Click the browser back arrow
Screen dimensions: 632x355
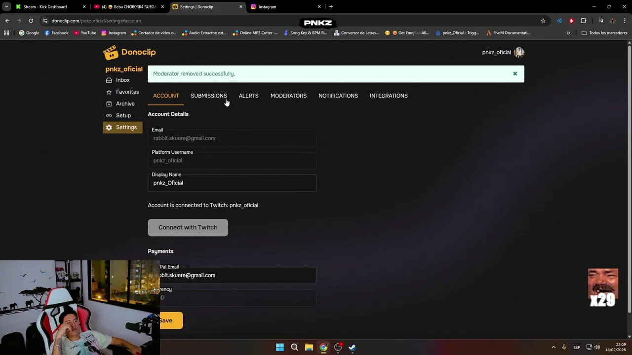pos(7,21)
